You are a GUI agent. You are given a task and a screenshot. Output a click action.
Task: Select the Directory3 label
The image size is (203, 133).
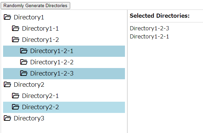29,118
